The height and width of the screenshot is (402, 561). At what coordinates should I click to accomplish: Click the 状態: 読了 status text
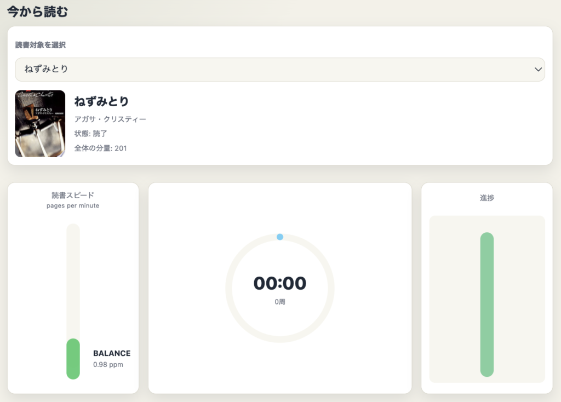click(x=90, y=134)
